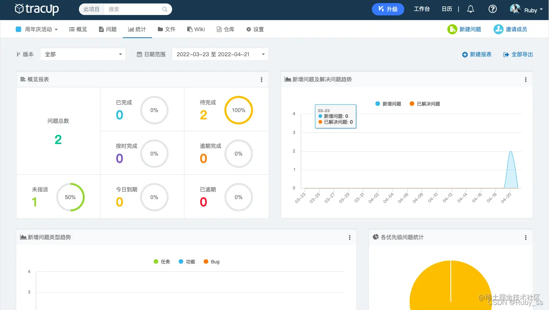
Task: Select the 统计 tab
Action: (x=137, y=29)
